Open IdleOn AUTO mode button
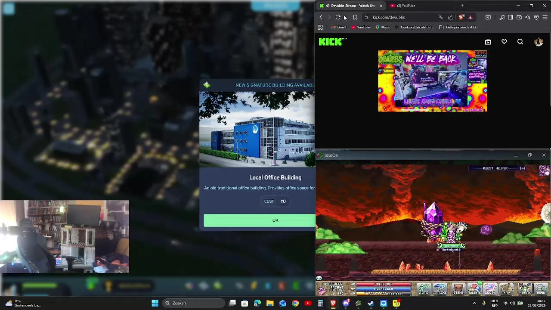The width and height of the screenshot is (551, 310). [424, 289]
